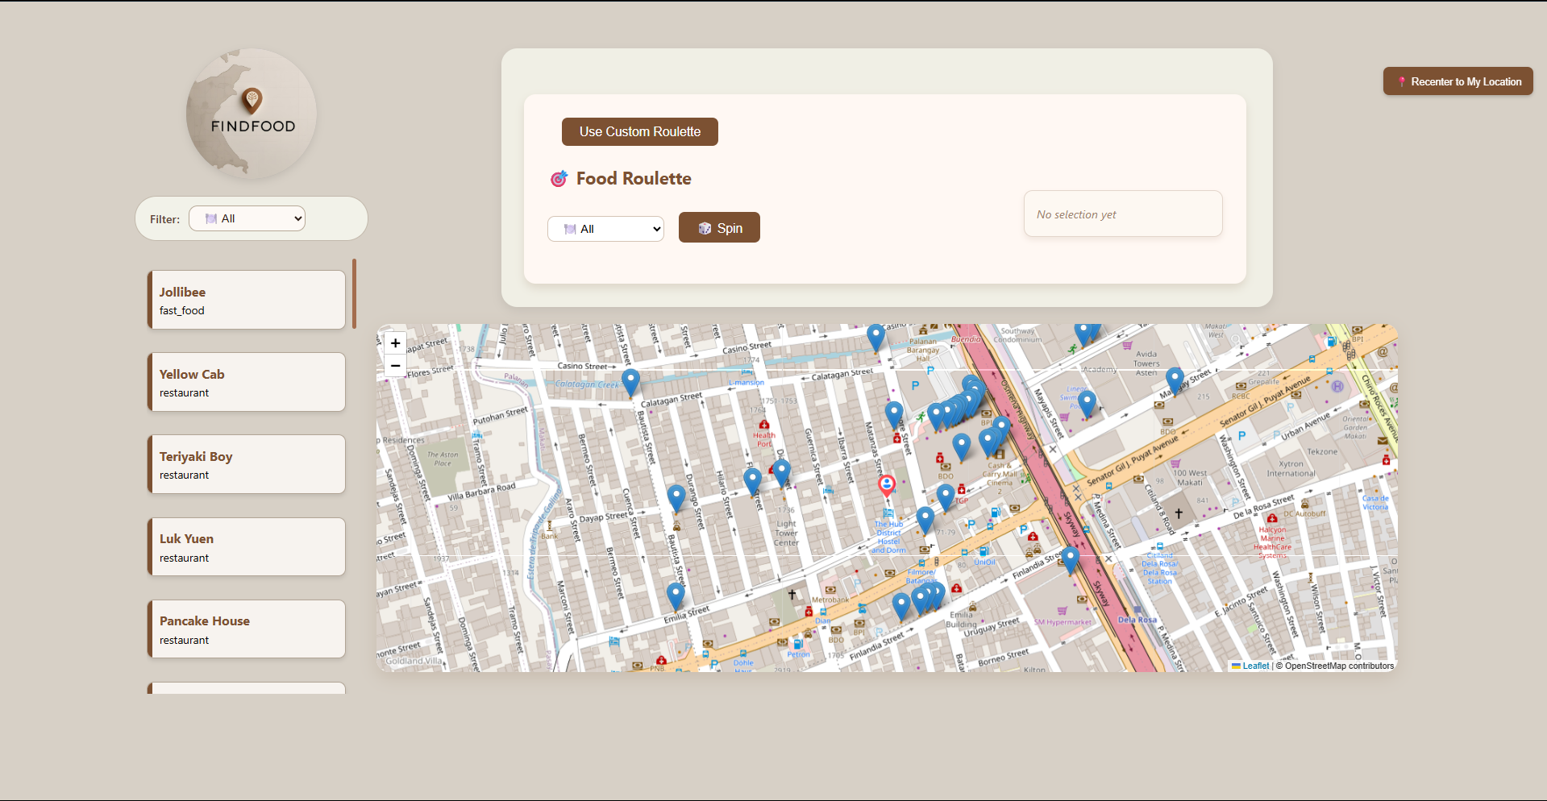Screen dimensions: 1547x801
Task: Spin the food roulette
Action: coord(719,228)
